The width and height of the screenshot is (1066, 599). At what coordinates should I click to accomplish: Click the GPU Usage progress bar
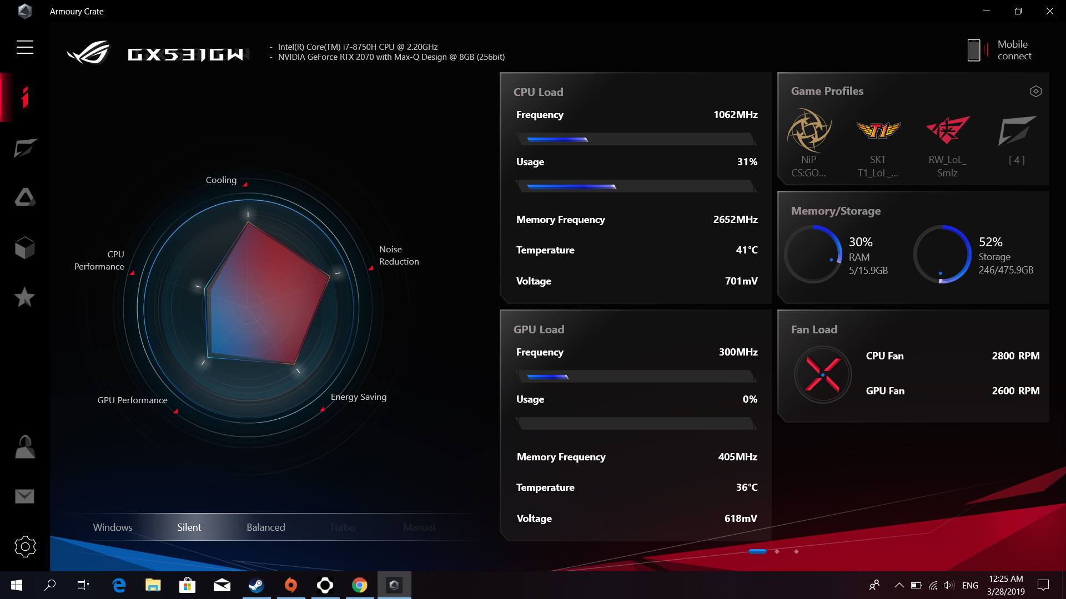(636, 424)
